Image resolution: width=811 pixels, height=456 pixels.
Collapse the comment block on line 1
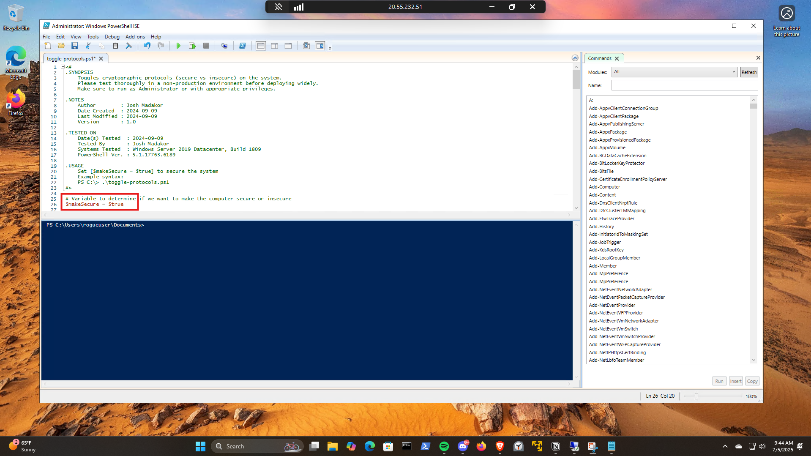tap(63, 67)
